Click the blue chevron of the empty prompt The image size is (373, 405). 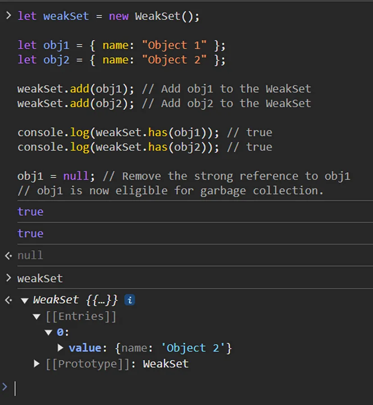click(x=5, y=387)
